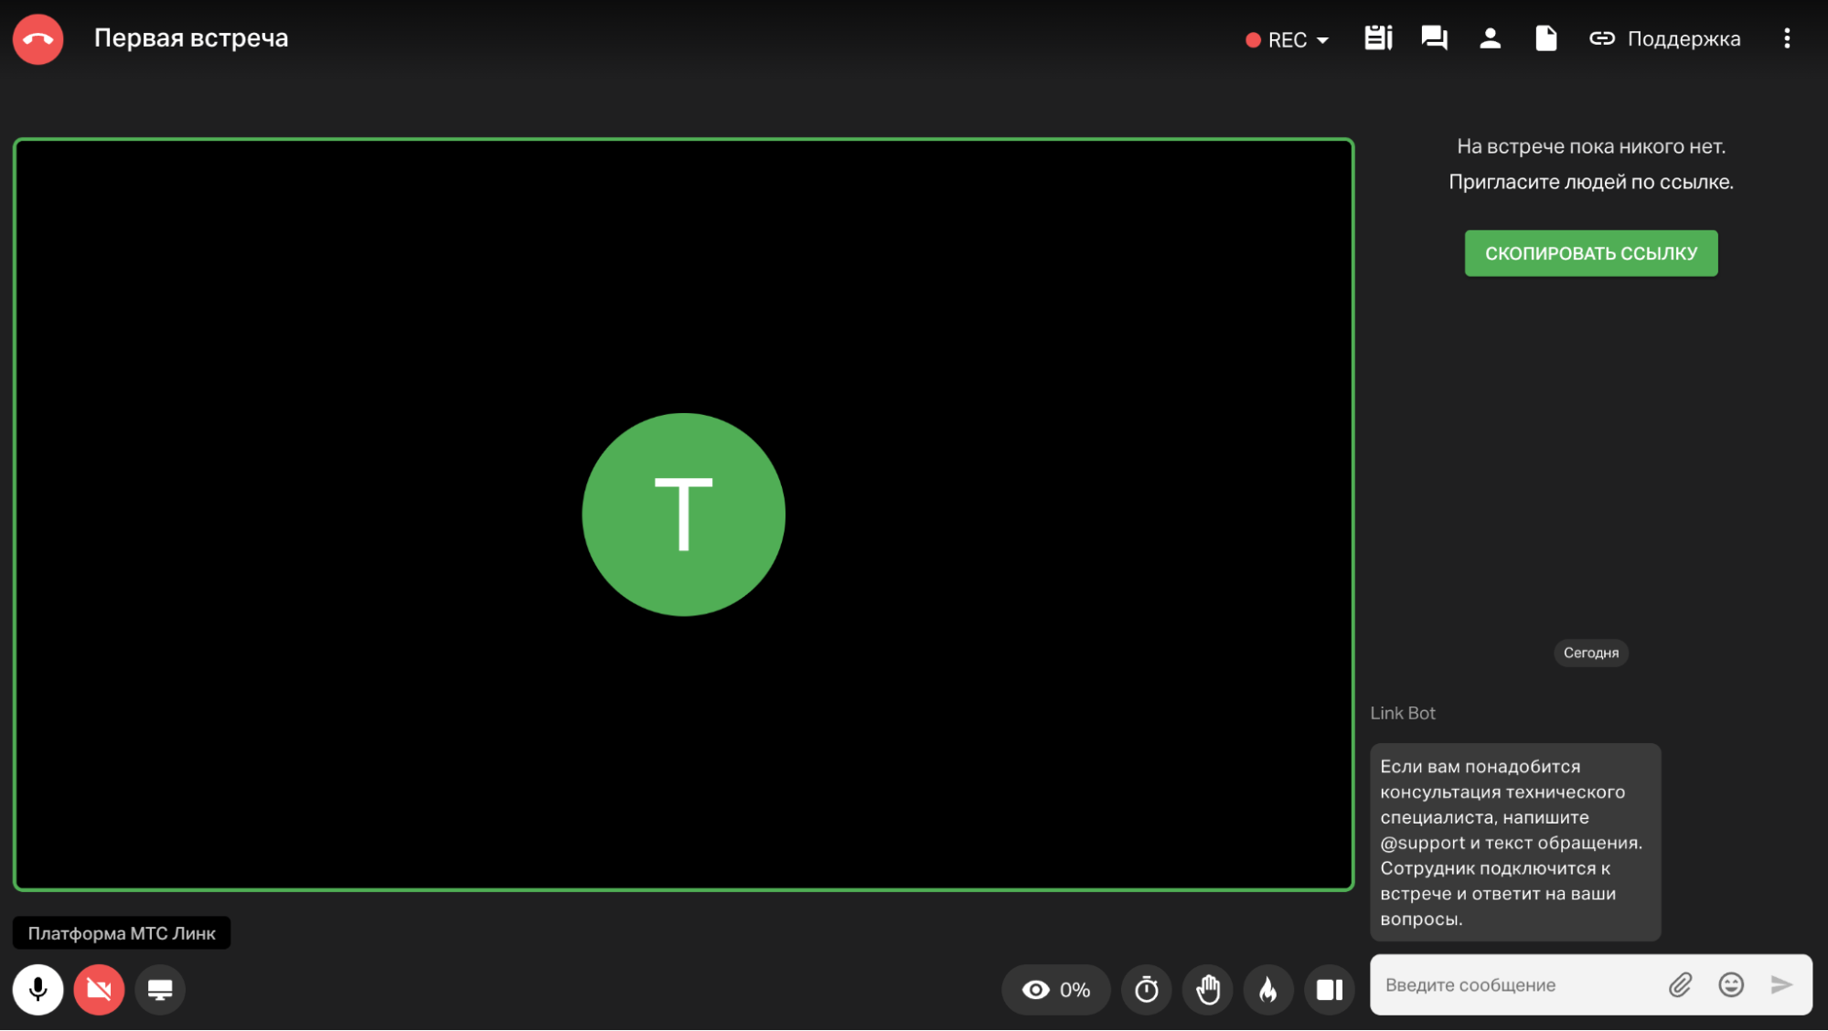Open the timer tool
Image resolution: width=1828 pixels, height=1031 pixels.
[x=1146, y=989]
